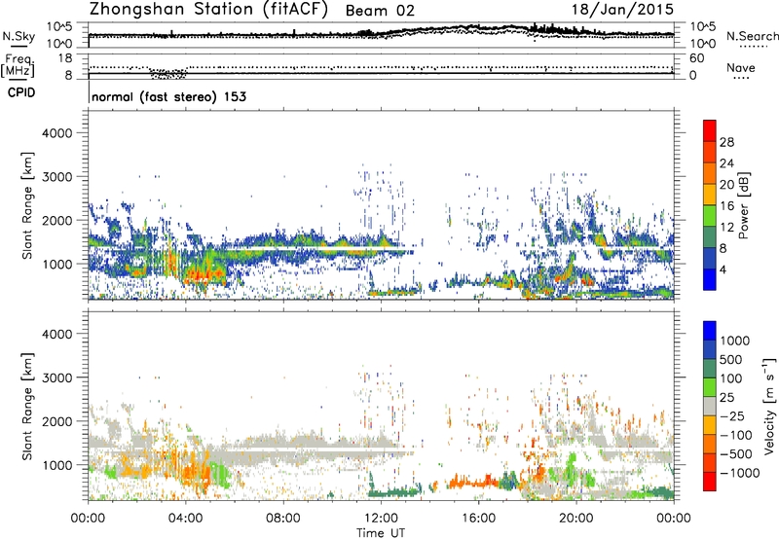Click 'Slant Range [km]' label of power panel
The width and height of the screenshot is (779, 539).
pos(27,206)
